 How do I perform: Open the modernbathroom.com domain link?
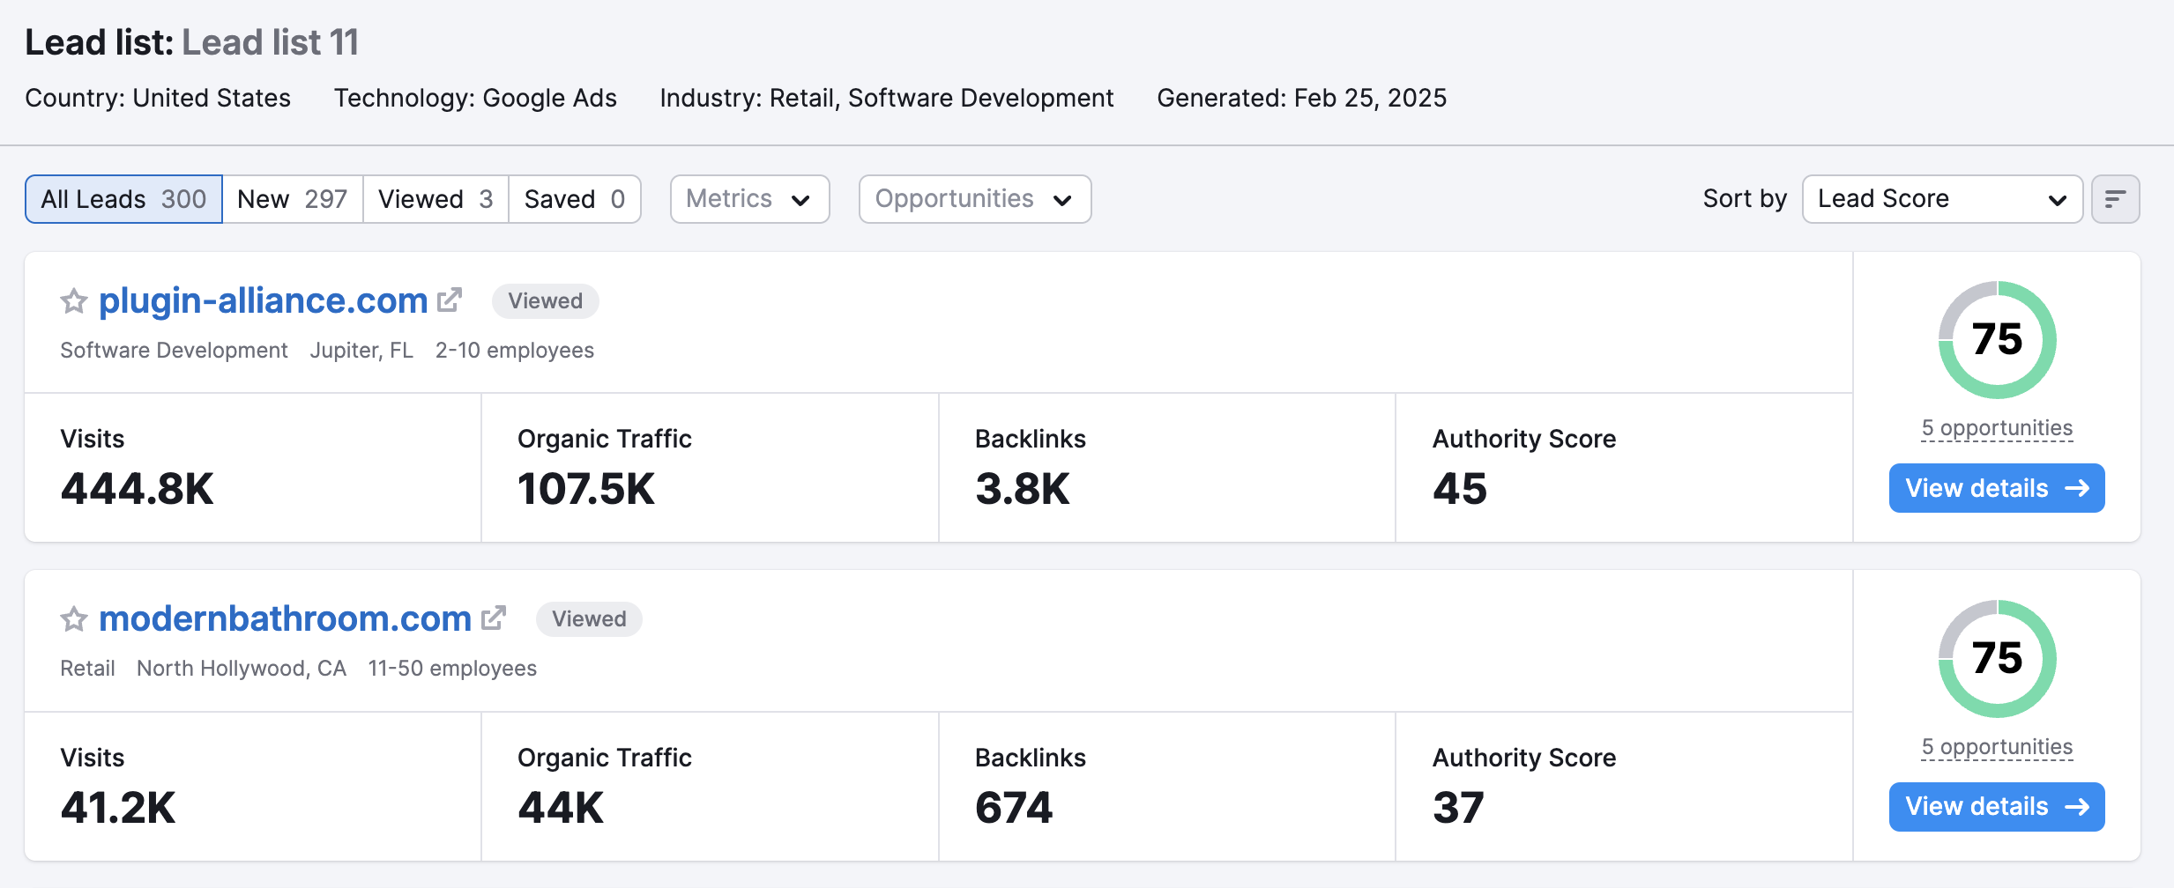(x=285, y=619)
